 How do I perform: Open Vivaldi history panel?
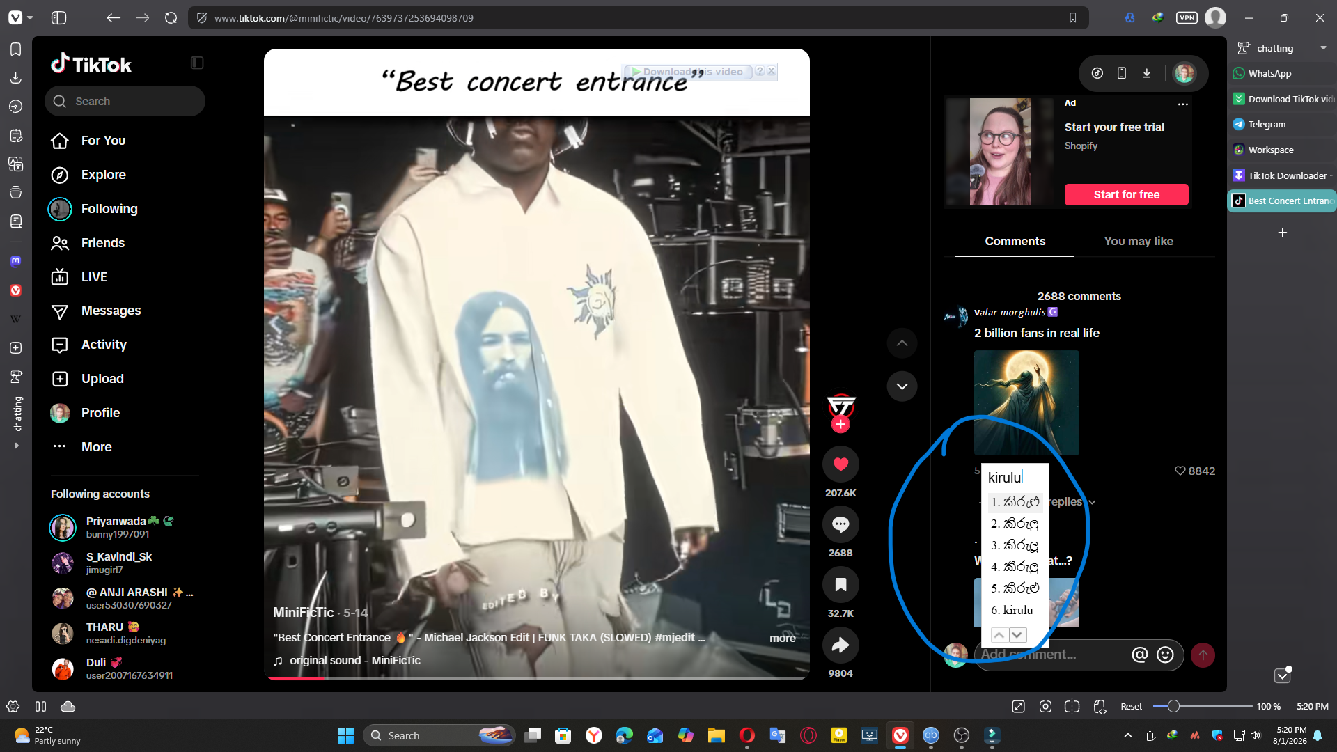click(x=15, y=107)
